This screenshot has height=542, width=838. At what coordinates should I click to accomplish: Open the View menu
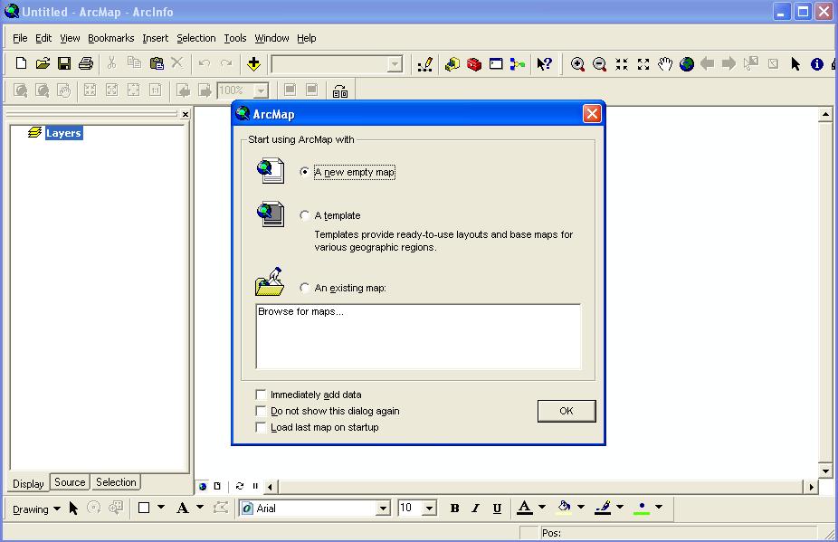point(70,38)
